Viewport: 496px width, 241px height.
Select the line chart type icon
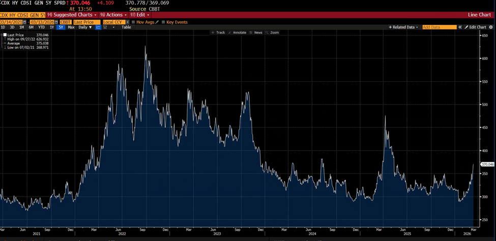point(98,27)
